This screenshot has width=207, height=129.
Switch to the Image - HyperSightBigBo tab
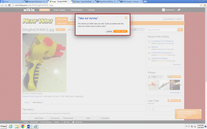coord(84,2)
